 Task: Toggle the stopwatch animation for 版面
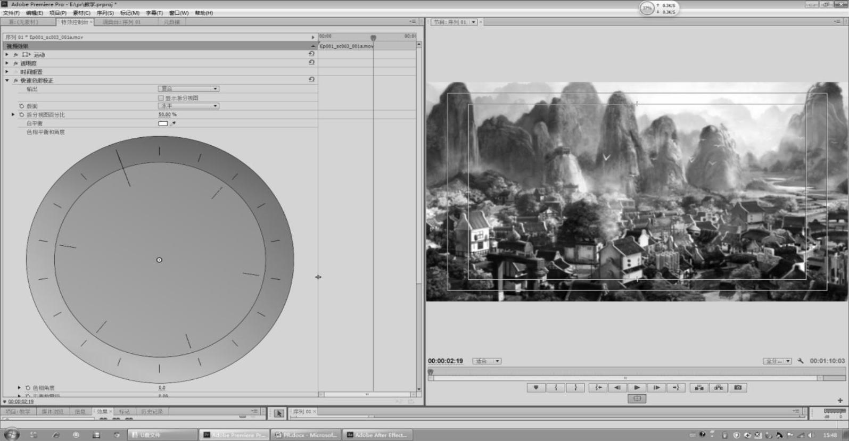[22, 106]
